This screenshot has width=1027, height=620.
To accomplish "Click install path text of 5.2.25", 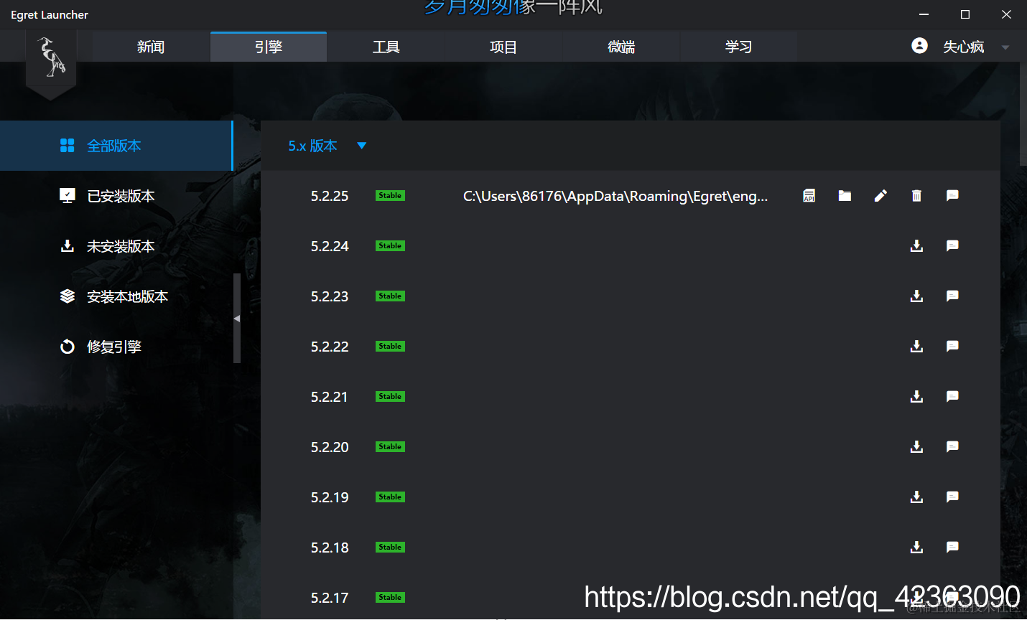I will [x=615, y=196].
